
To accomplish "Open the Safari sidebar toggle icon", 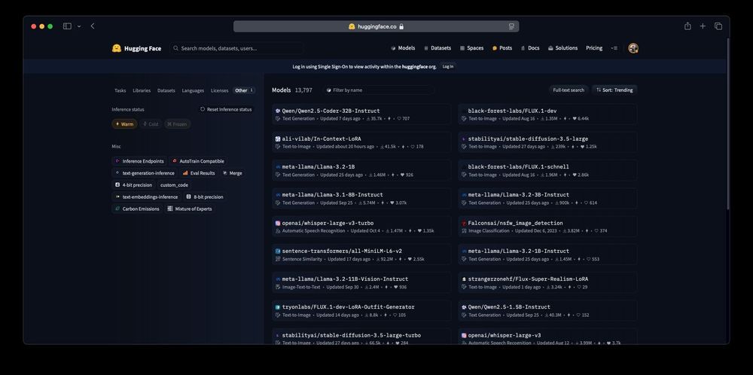I will pyautogui.click(x=67, y=26).
